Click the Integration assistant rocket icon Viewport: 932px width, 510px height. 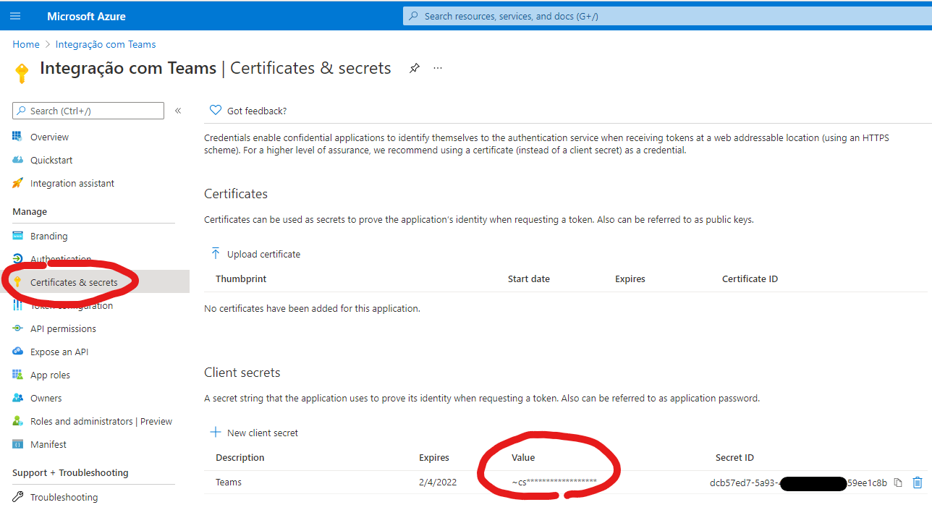tap(17, 183)
